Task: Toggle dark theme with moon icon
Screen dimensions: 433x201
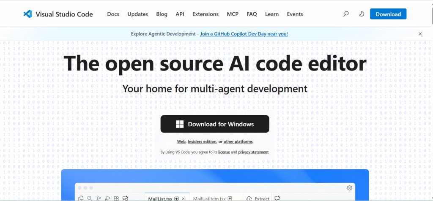Action: click(361, 14)
